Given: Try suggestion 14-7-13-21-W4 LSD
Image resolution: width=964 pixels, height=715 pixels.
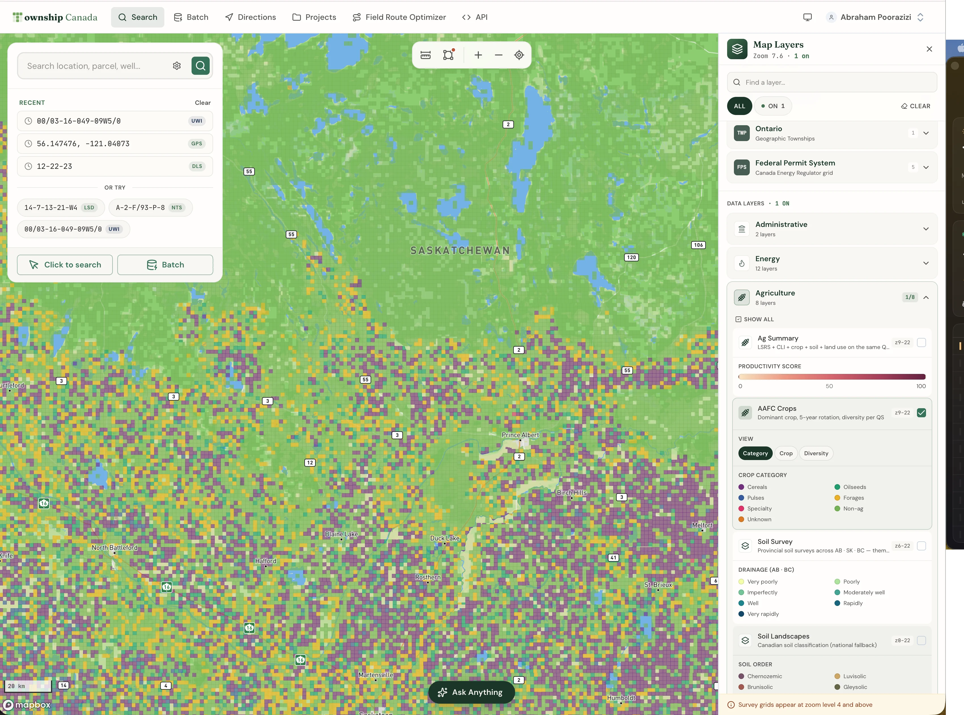Looking at the screenshot, I should click(61, 208).
